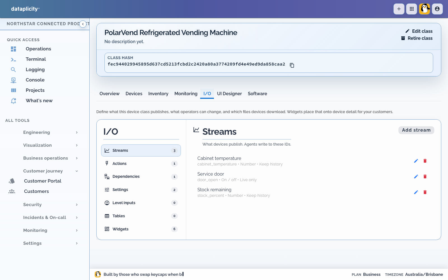Image resolution: width=448 pixels, height=280 pixels.
Task: Select Dependencies in the I/O list
Action: (141, 177)
